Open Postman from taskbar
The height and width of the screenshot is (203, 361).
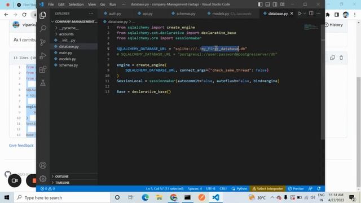tap(202, 197)
